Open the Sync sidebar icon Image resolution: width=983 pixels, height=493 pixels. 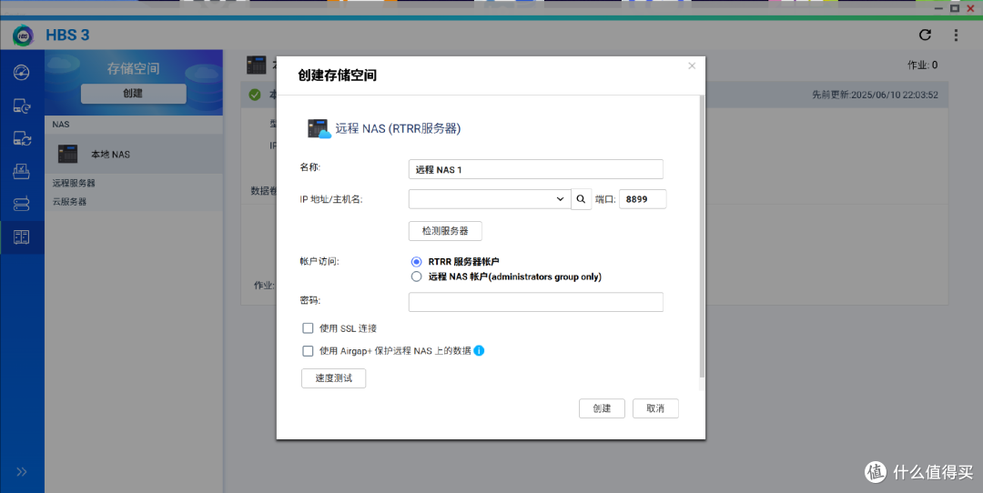(21, 138)
